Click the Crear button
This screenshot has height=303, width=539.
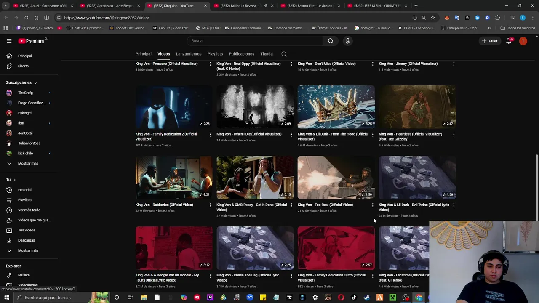[x=490, y=41]
